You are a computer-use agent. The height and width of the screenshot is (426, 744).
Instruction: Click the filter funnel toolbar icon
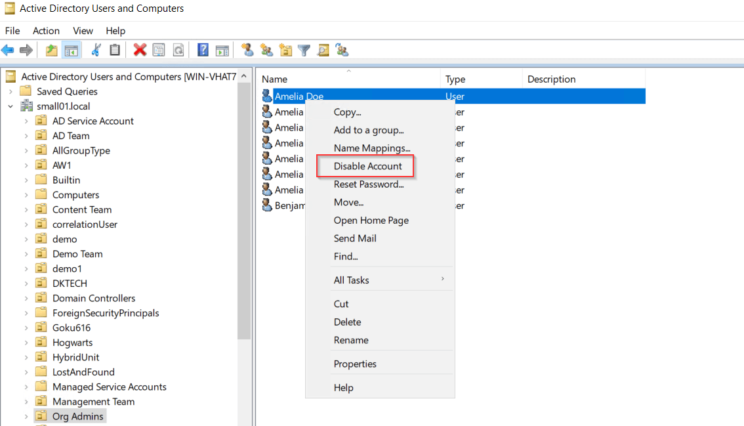[304, 50]
